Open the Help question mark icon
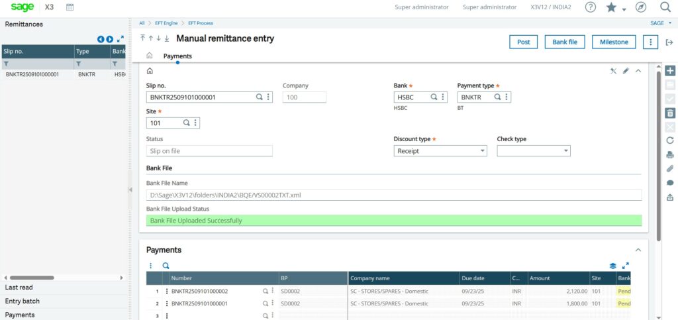678x320 pixels. (591, 7)
